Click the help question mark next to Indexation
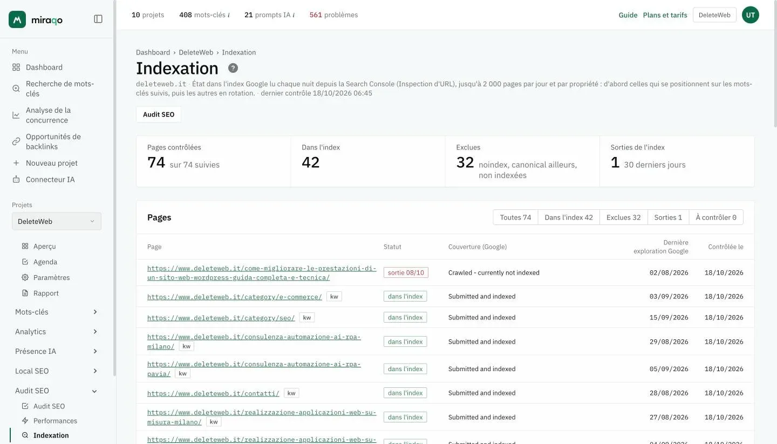The image size is (777, 444). [233, 68]
